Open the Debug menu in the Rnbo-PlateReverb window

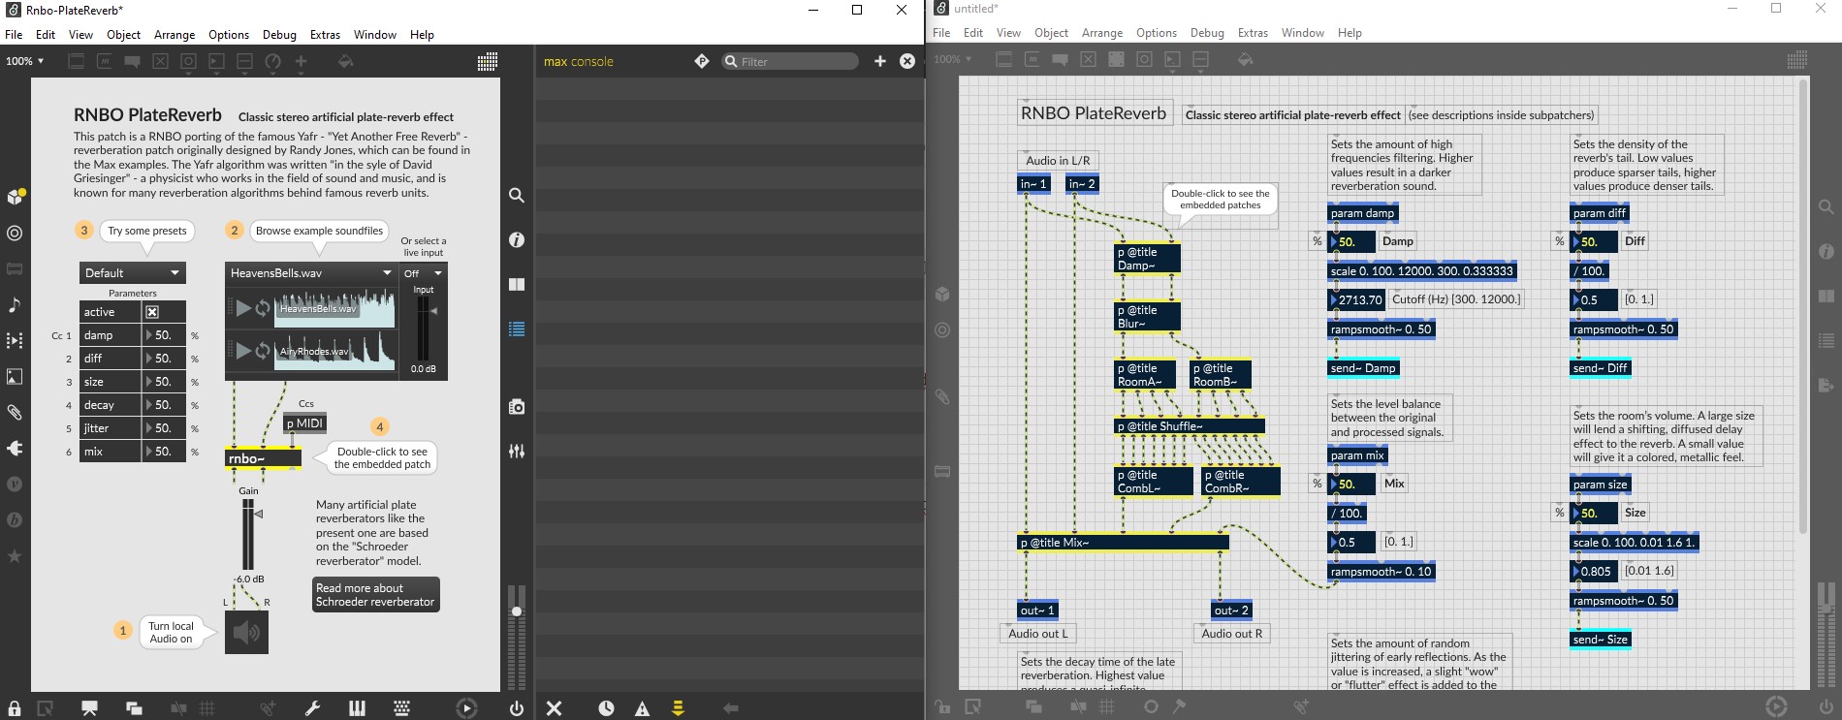[x=279, y=35]
